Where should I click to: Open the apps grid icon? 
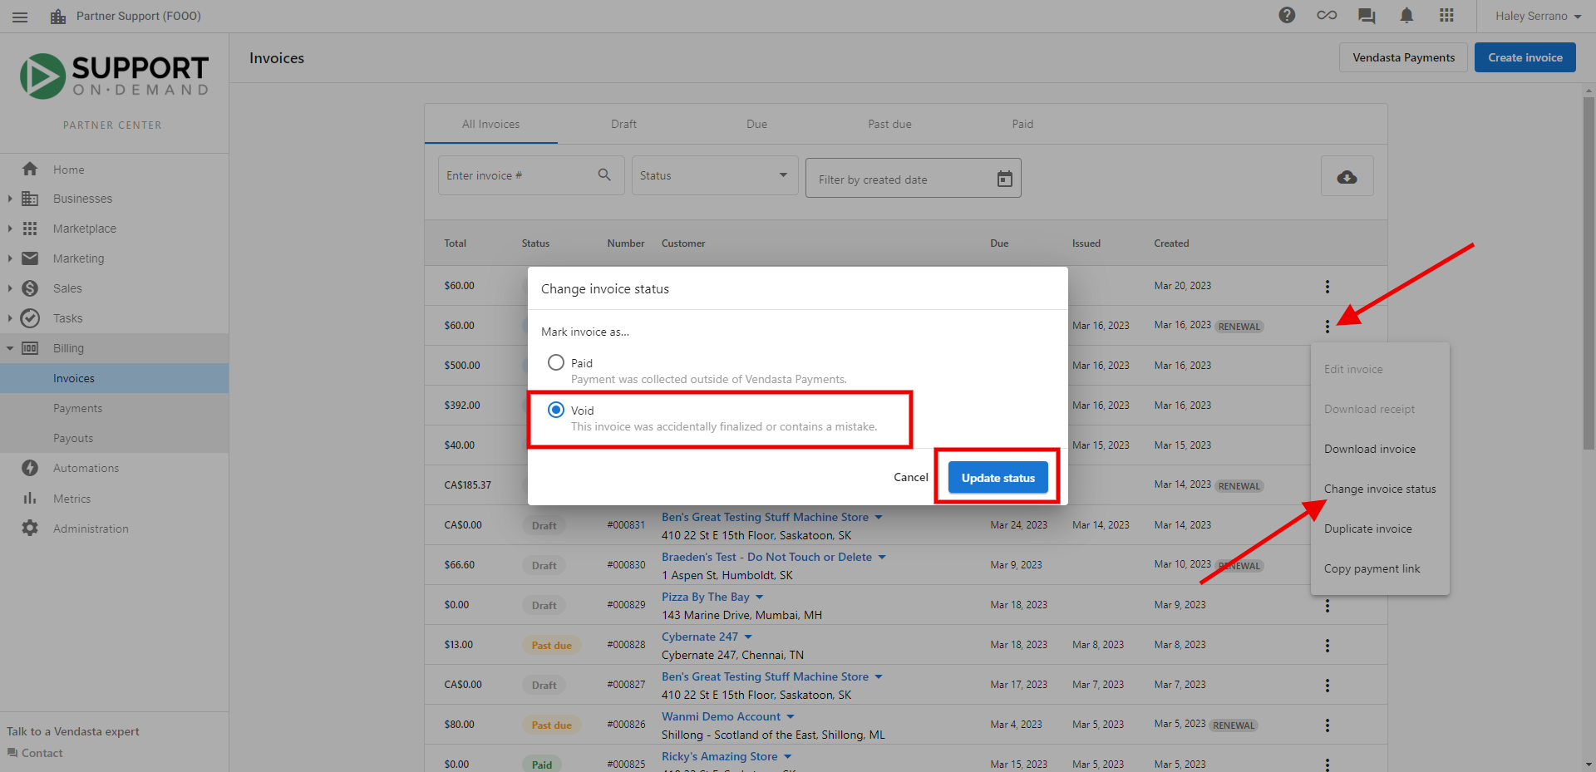click(x=1446, y=16)
